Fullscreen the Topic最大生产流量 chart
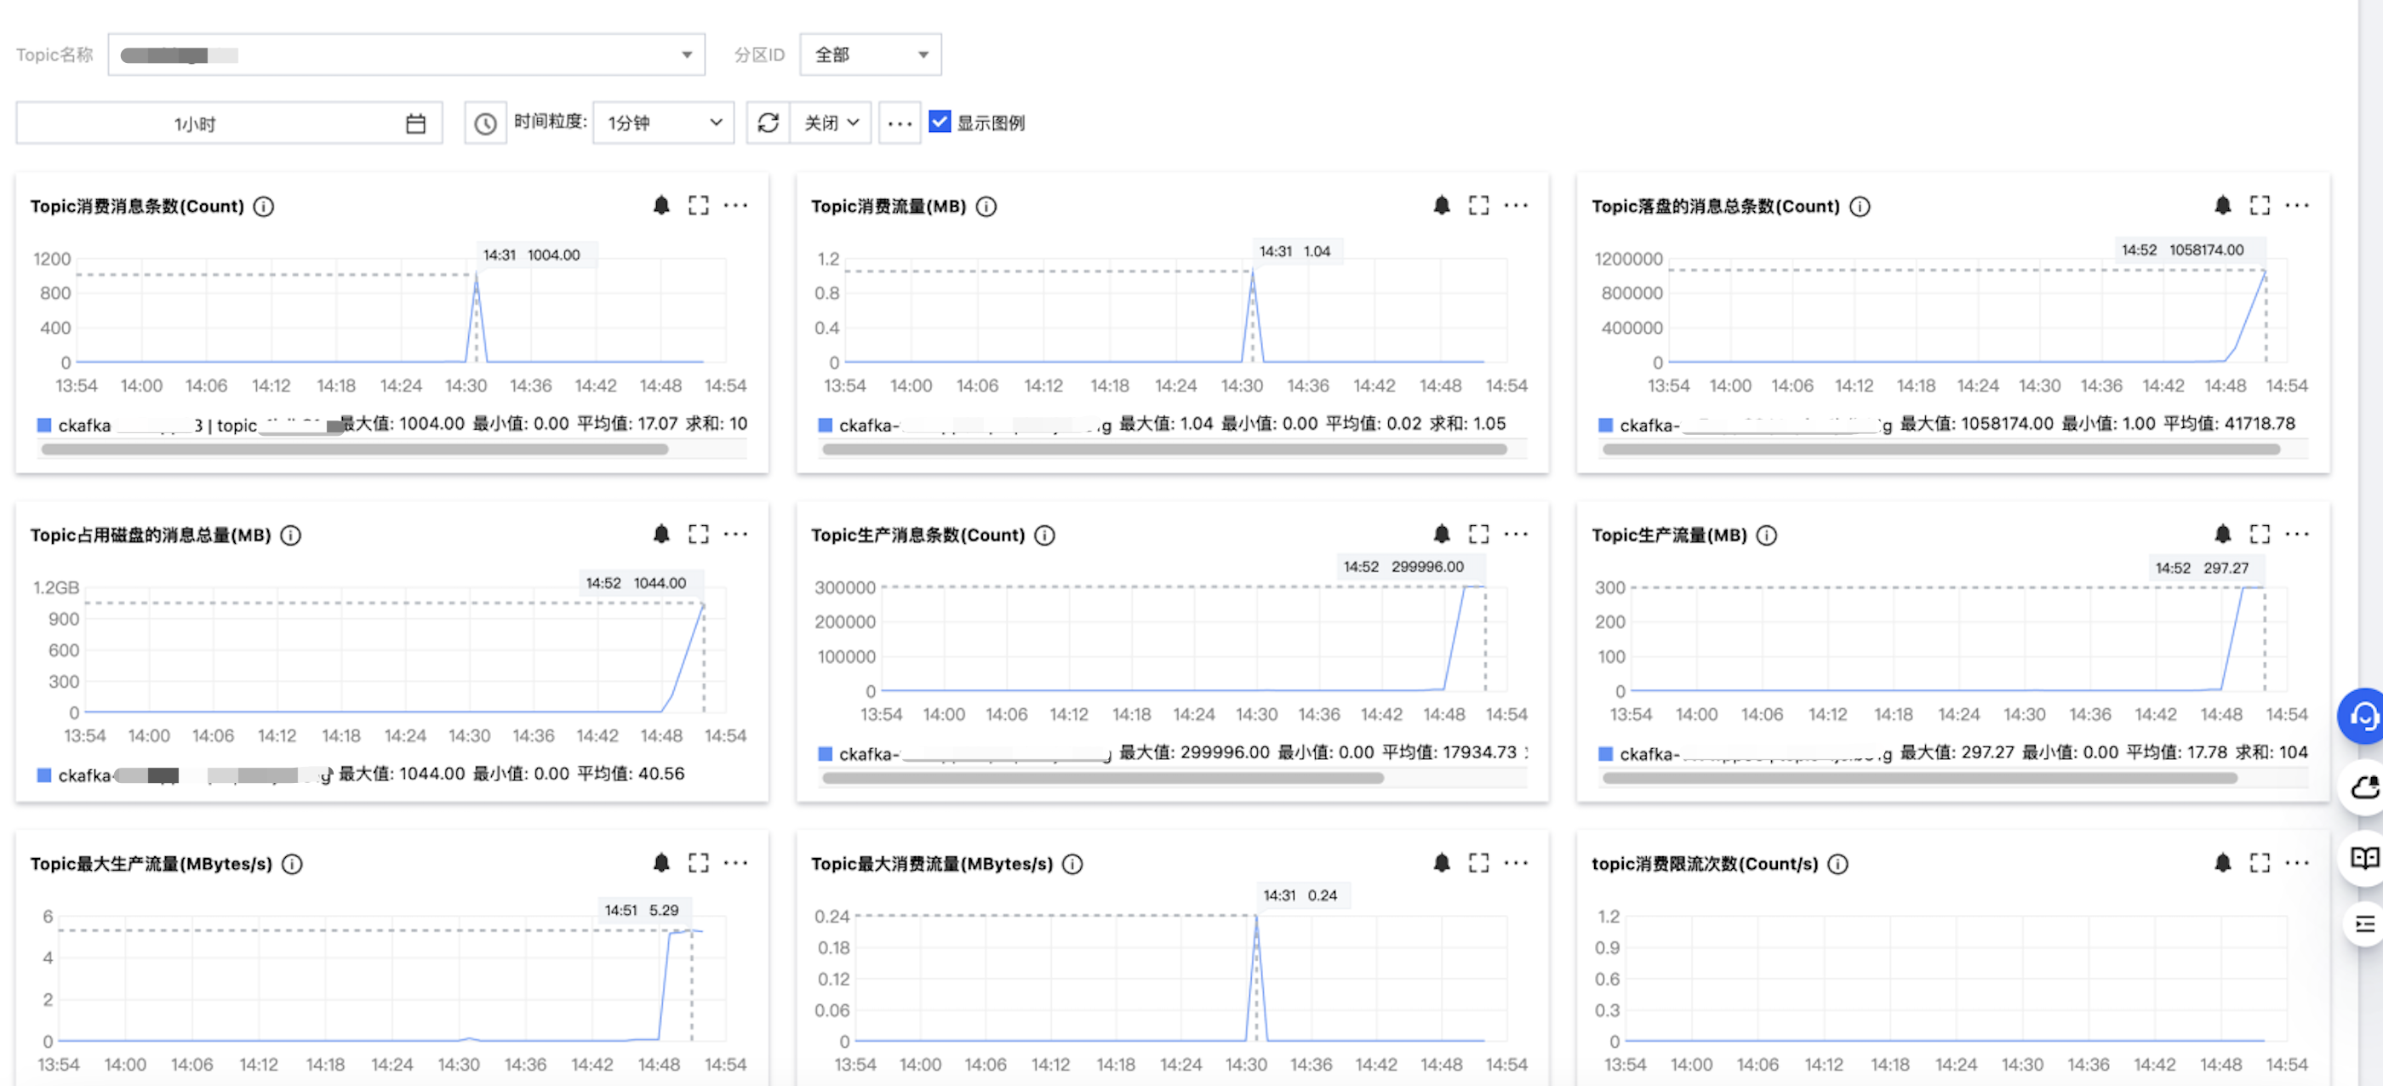The height and width of the screenshot is (1086, 2383). (699, 862)
